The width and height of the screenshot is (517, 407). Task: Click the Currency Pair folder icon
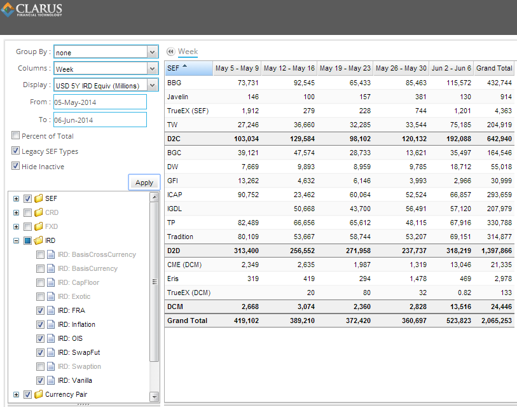click(x=39, y=394)
